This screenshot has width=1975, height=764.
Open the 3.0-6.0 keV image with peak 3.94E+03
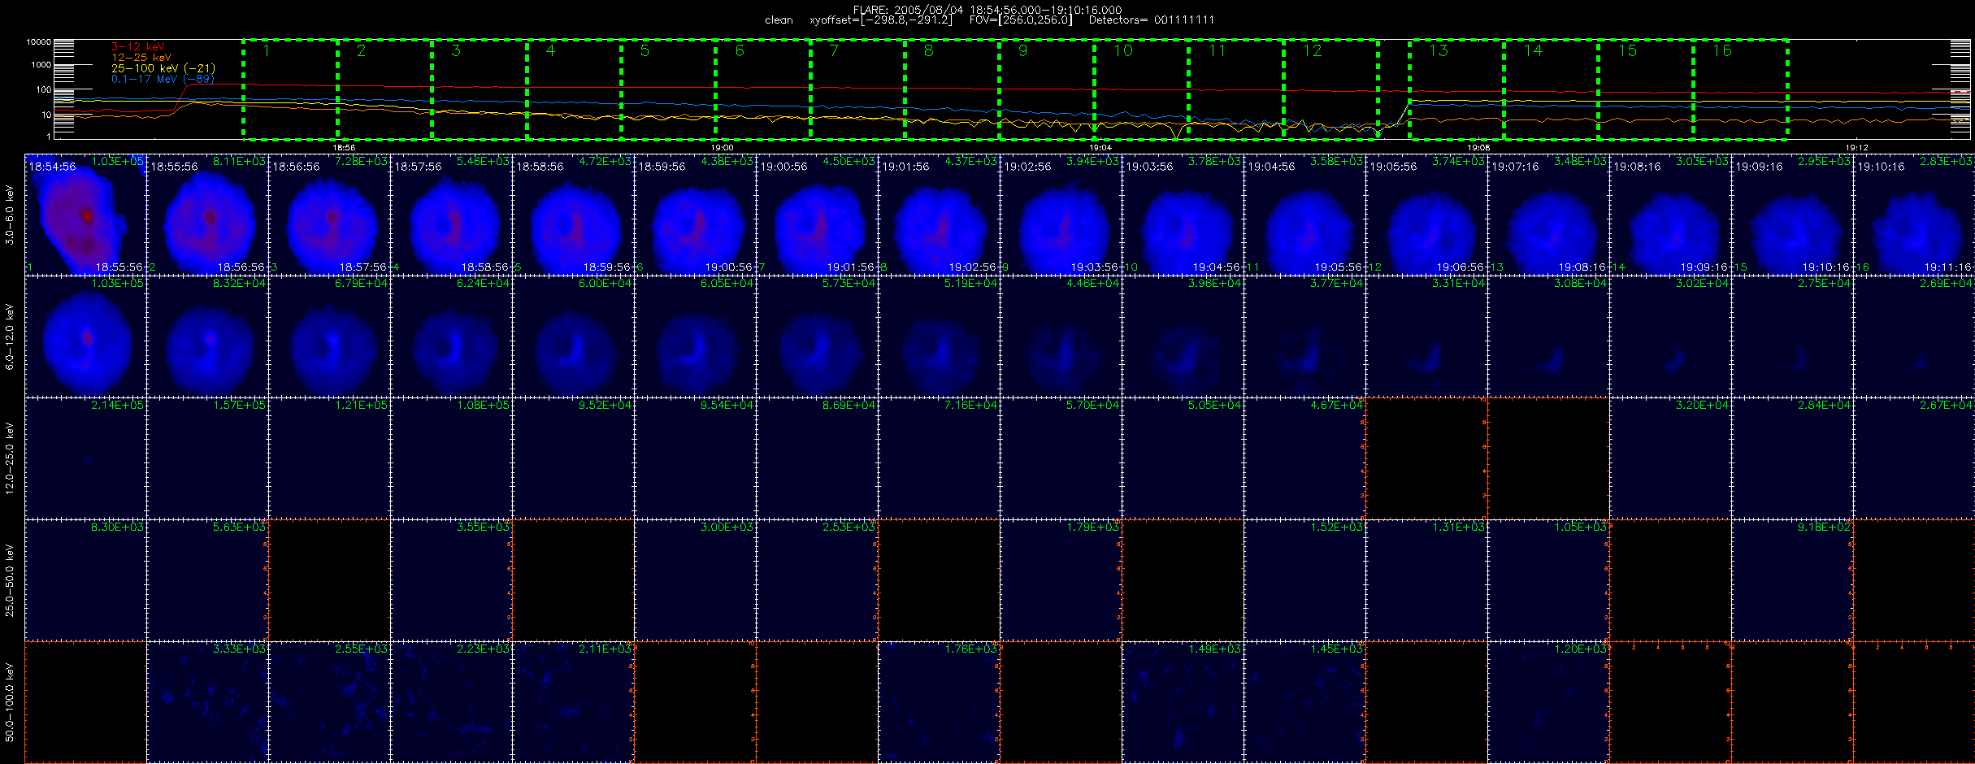pos(1061,215)
